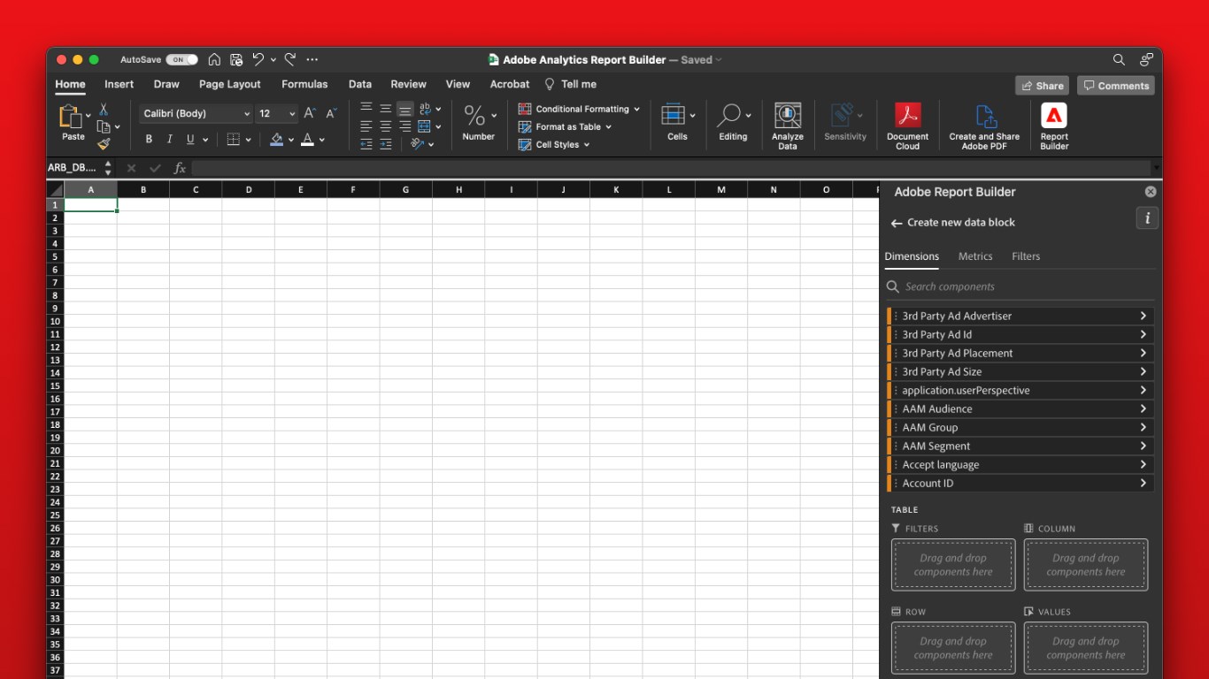Select the Metrics tab in Report Builder

click(975, 256)
